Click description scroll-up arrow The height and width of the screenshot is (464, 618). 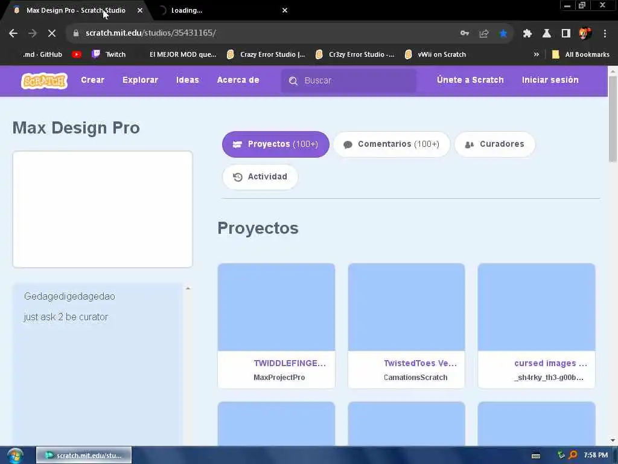click(188, 289)
